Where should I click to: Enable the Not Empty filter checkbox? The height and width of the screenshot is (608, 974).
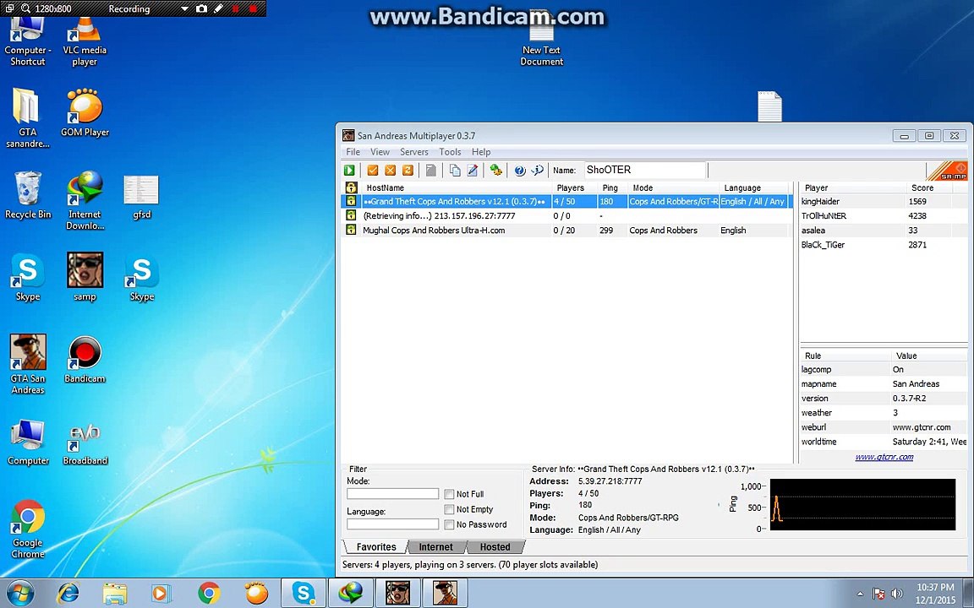[449, 509]
